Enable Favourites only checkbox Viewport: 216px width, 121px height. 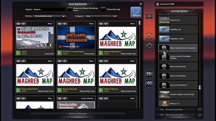click(103, 9)
